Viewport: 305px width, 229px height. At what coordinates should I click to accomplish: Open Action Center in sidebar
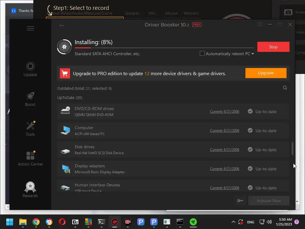(30, 159)
